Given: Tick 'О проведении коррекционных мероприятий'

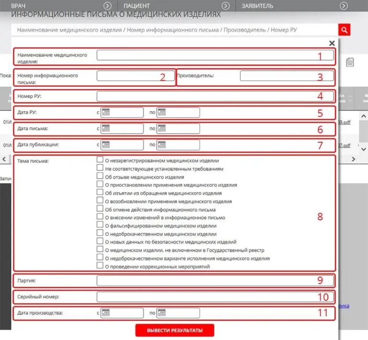Looking at the screenshot, I should pyautogui.click(x=100, y=266).
